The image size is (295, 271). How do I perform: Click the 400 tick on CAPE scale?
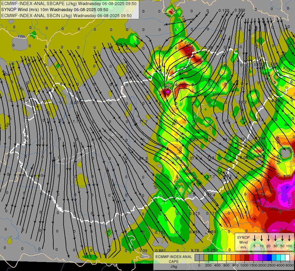pos(217,265)
